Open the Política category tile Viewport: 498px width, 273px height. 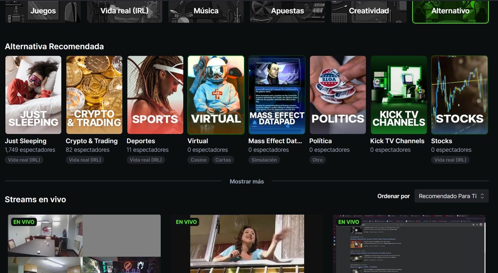click(337, 95)
